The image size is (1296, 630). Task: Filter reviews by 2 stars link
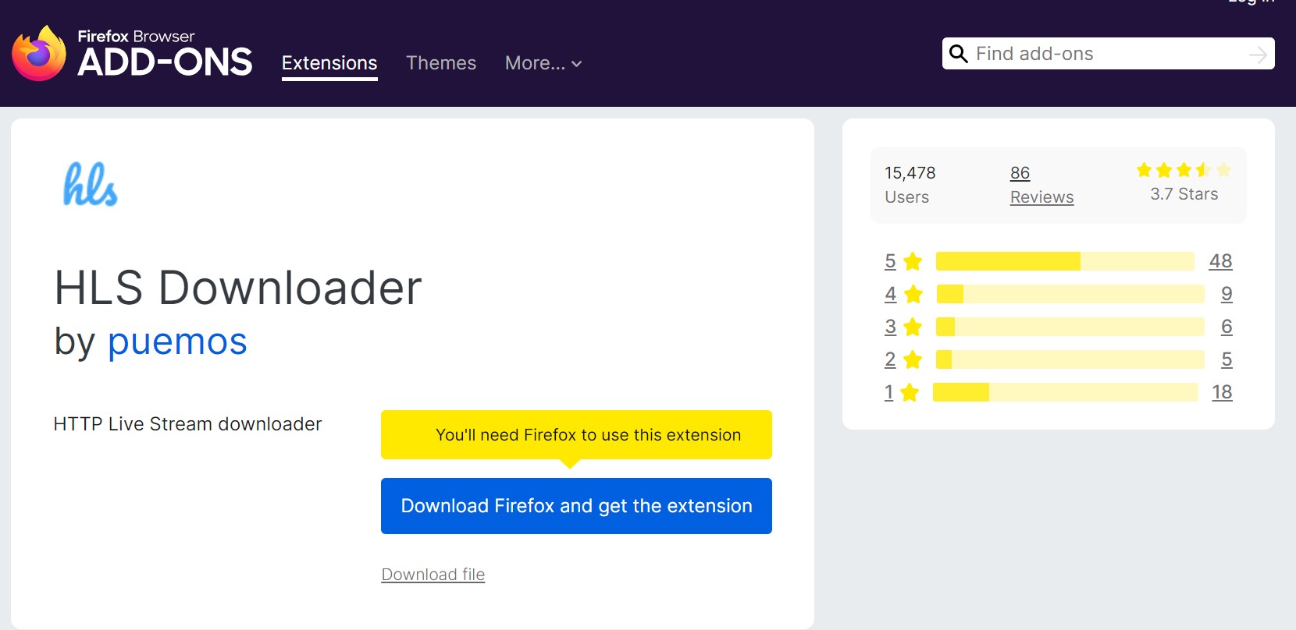[x=890, y=359]
